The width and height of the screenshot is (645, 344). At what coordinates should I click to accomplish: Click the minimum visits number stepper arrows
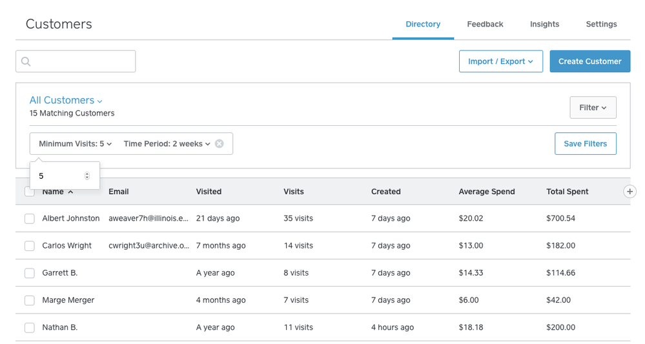pyautogui.click(x=87, y=176)
